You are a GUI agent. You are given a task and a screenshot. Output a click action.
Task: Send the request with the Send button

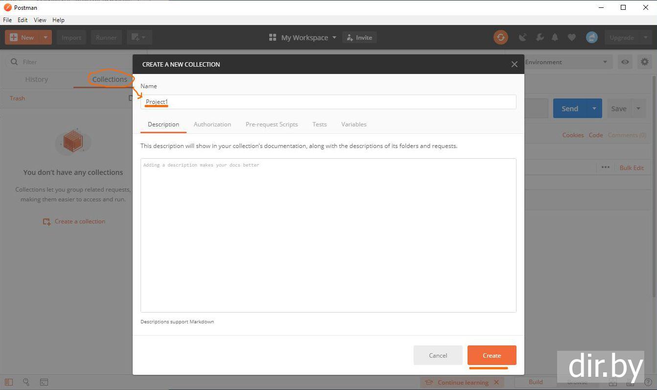(x=570, y=109)
